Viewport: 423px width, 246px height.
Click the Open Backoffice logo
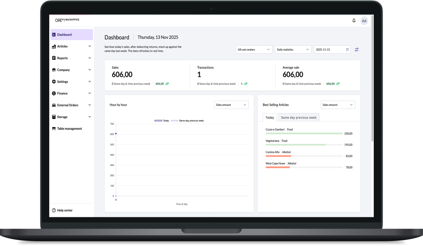coord(66,20)
